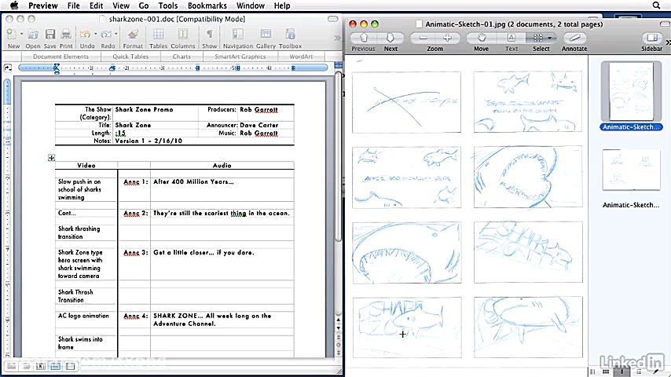Open the Gallery panel icon
Viewport: 671px width, 377px height.
[266, 36]
